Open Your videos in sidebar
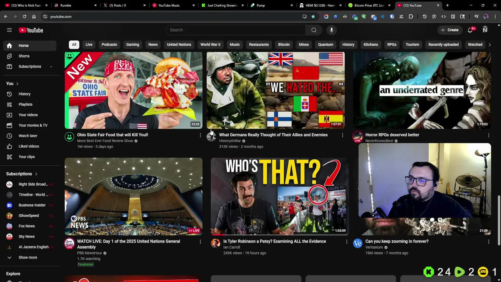 coord(30,115)
